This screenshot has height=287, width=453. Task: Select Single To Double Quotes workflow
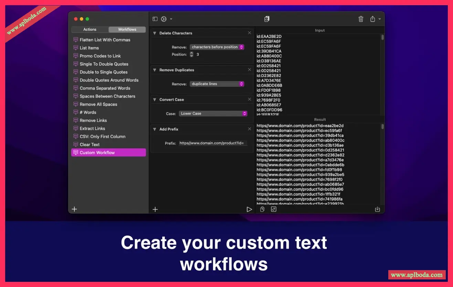coord(108,64)
